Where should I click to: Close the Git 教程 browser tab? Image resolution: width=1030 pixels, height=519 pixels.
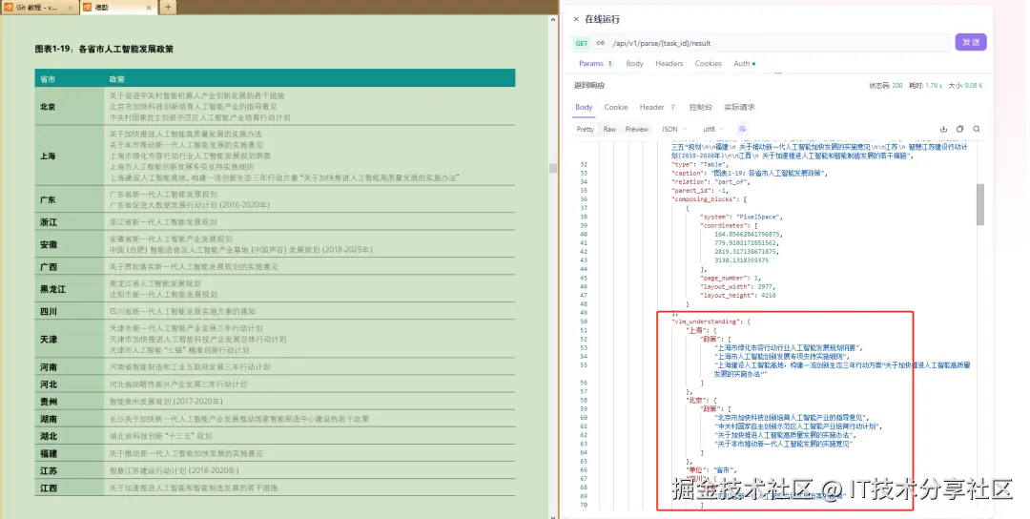71,8
